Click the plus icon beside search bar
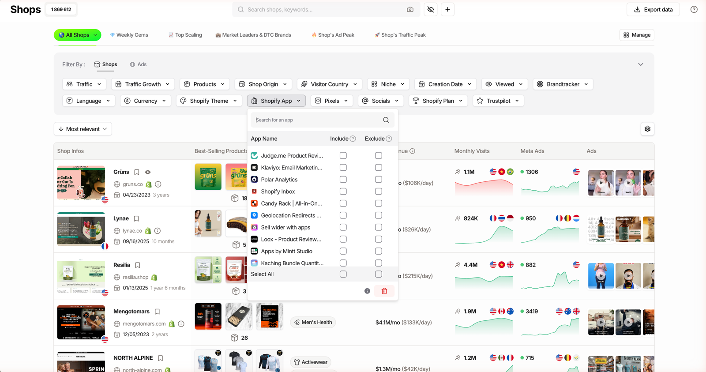 tap(447, 10)
